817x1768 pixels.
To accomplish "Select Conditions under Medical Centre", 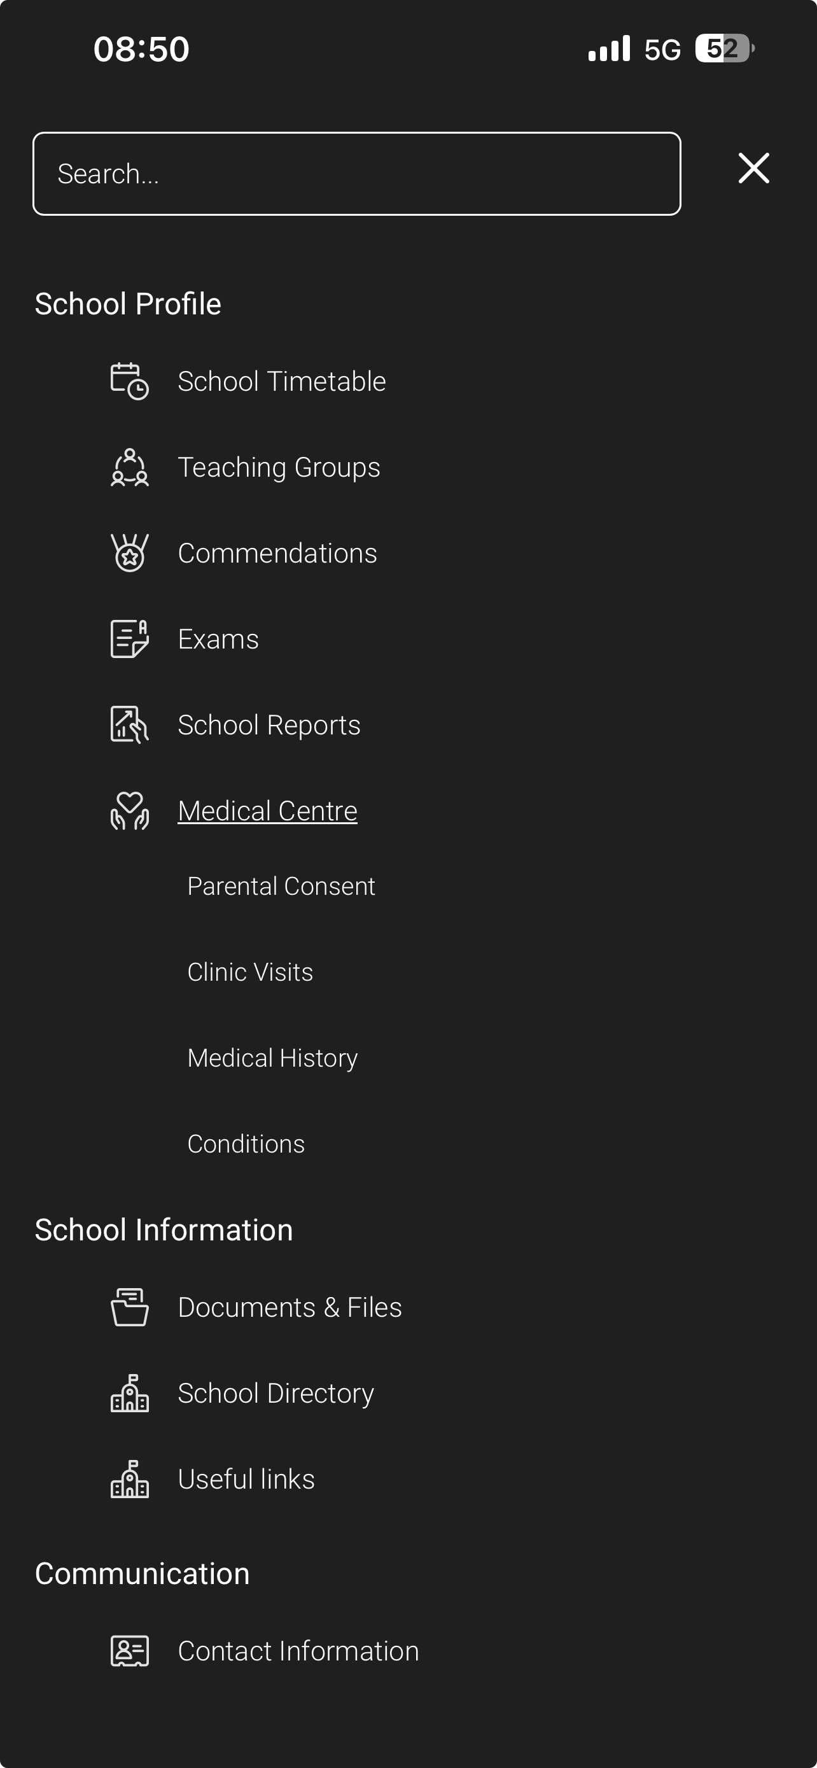I will coord(246,1144).
